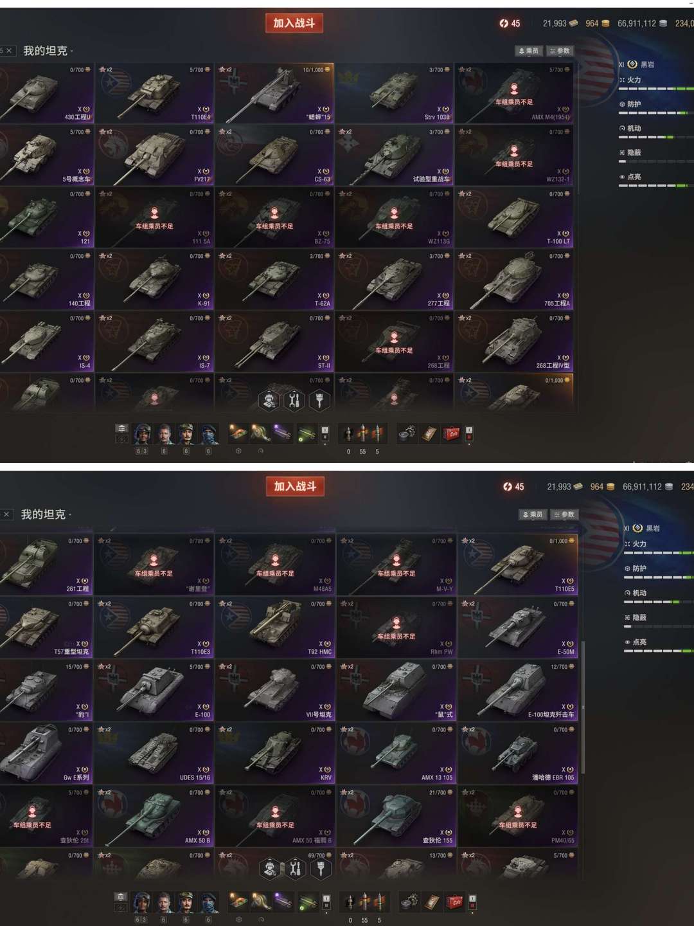This screenshot has width=694, height=926.
Task: Remove the filter chip with the X in the lower screenshot
Action: click(x=6, y=514)
